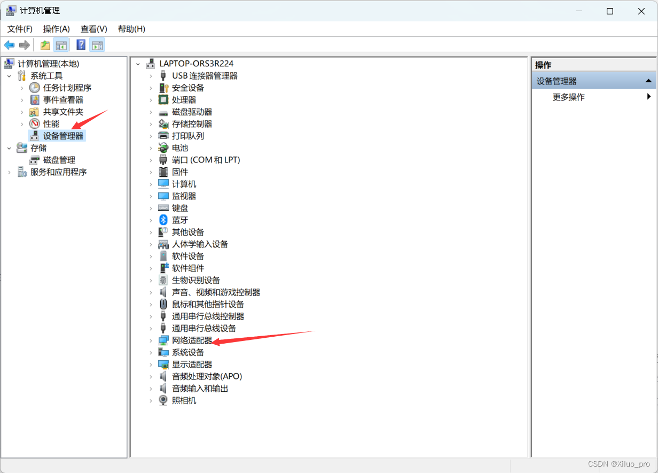Screen dimensions: 658x473
Task: Click the USB 连接器管理器 plug icon
Action: pos(163,76)
